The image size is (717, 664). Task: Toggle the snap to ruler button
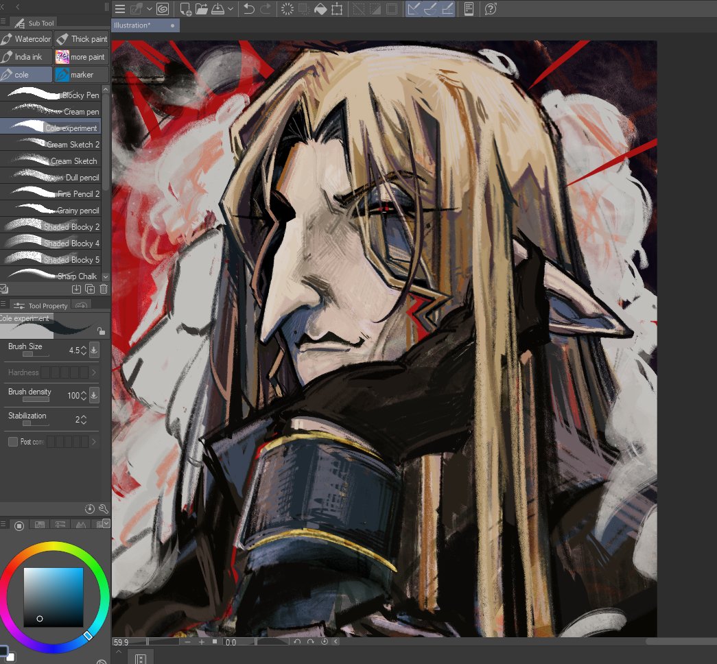413,9
